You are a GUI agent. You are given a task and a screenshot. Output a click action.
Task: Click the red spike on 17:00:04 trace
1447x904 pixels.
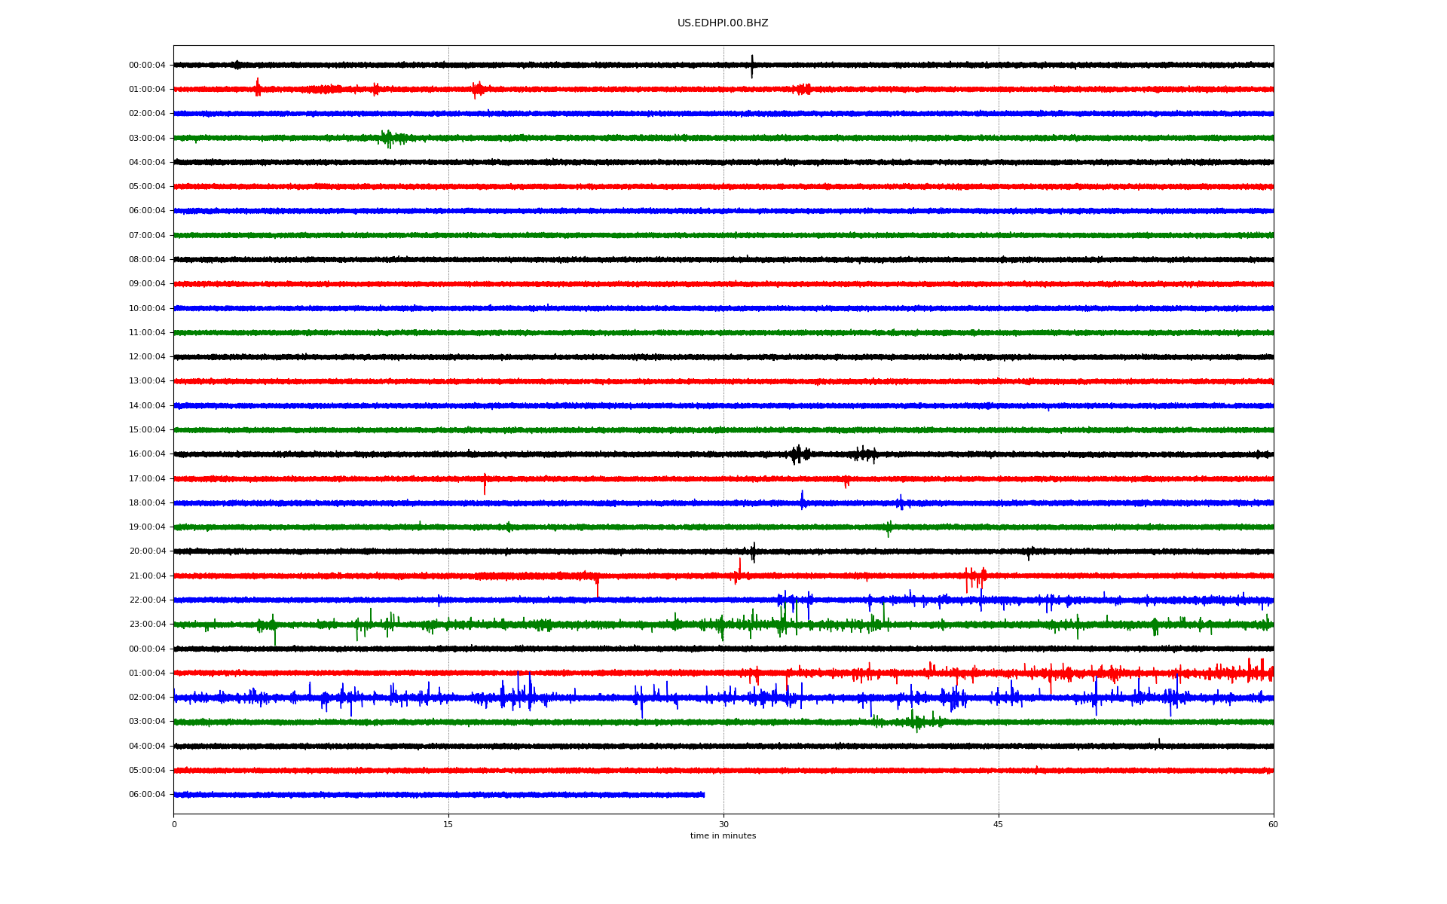pyautogui.click(x=485, y=482)
